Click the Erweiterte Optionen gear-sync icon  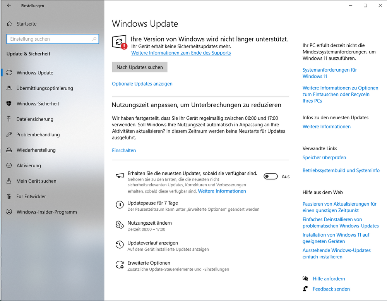click(x=120, y=265)
